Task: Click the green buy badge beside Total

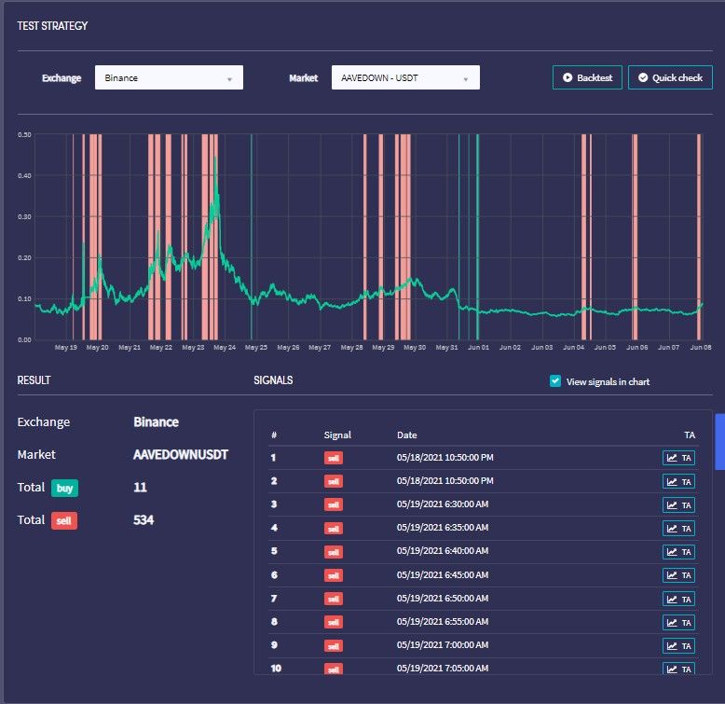Action: [x=64, y=488]
